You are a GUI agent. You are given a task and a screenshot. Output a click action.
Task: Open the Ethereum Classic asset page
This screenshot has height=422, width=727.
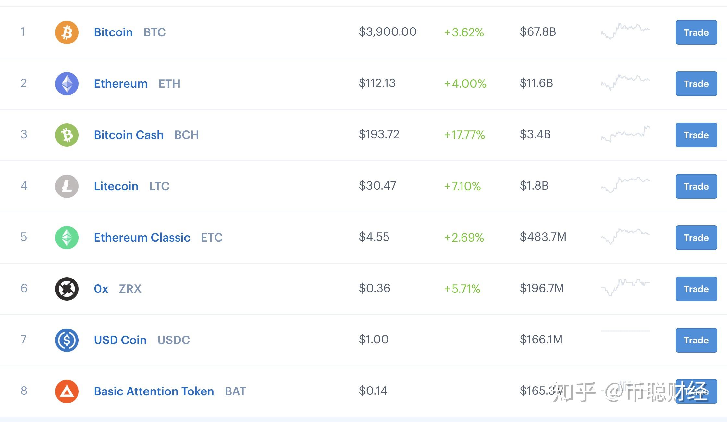tap(142, 238)
